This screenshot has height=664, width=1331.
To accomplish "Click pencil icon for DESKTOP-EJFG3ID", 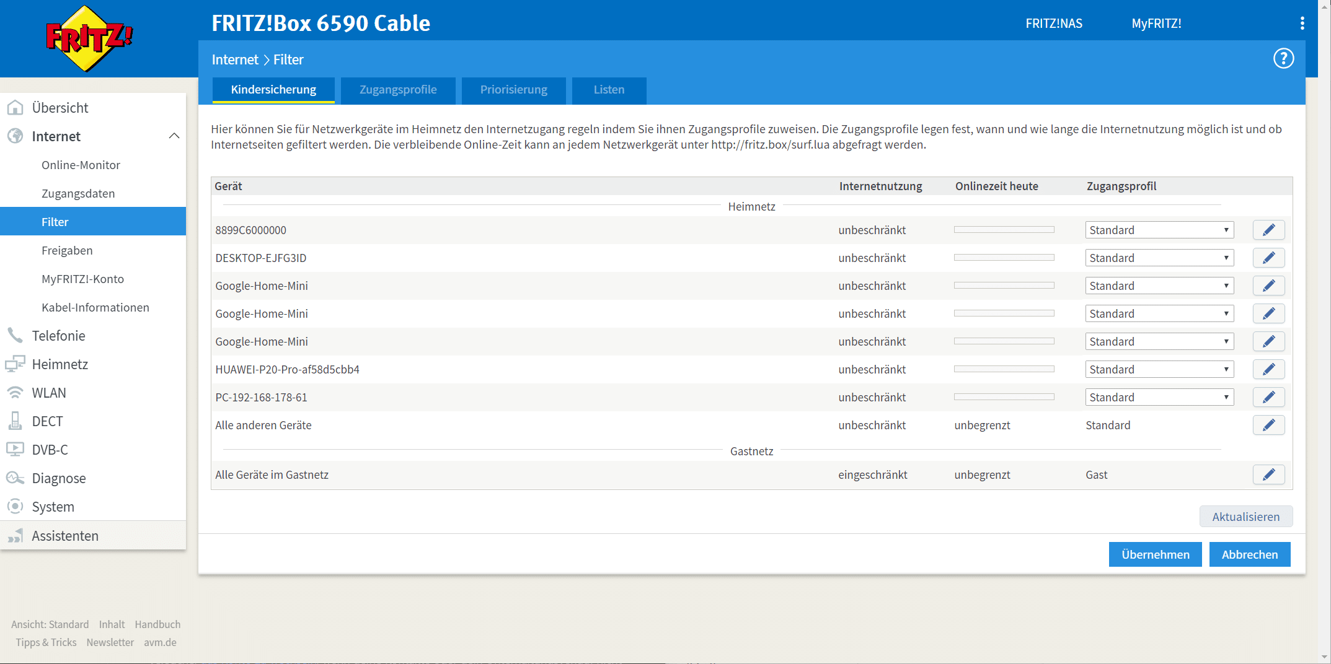I will click(1268, 258).
